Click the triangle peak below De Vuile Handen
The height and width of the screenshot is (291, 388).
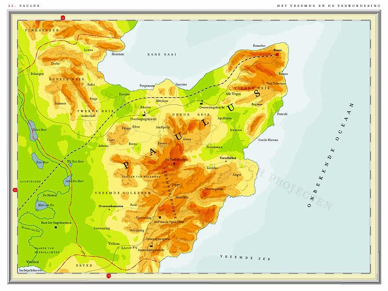[175, 164]
